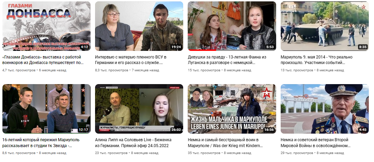This screenshot has width=374, height=162.
Task: Click title Мариуполь 9. мая 2014 - Что реально произошло
Action: 316,60
